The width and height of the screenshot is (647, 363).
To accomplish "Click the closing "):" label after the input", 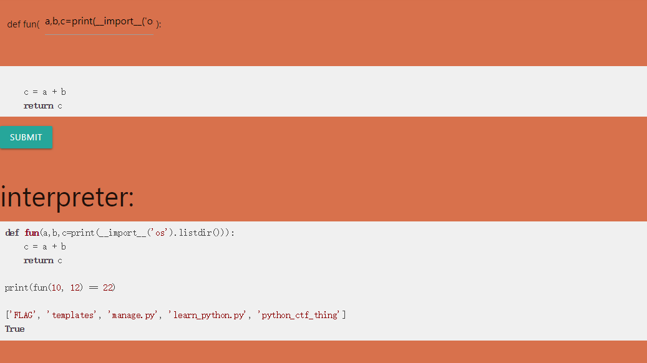I will pyautogui.click(x=158, y=24).
